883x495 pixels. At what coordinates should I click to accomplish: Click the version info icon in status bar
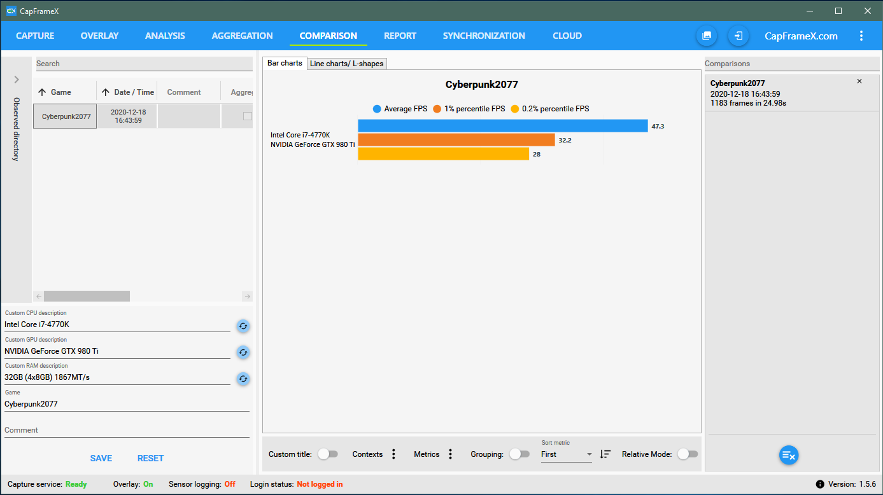pos(820,485)
